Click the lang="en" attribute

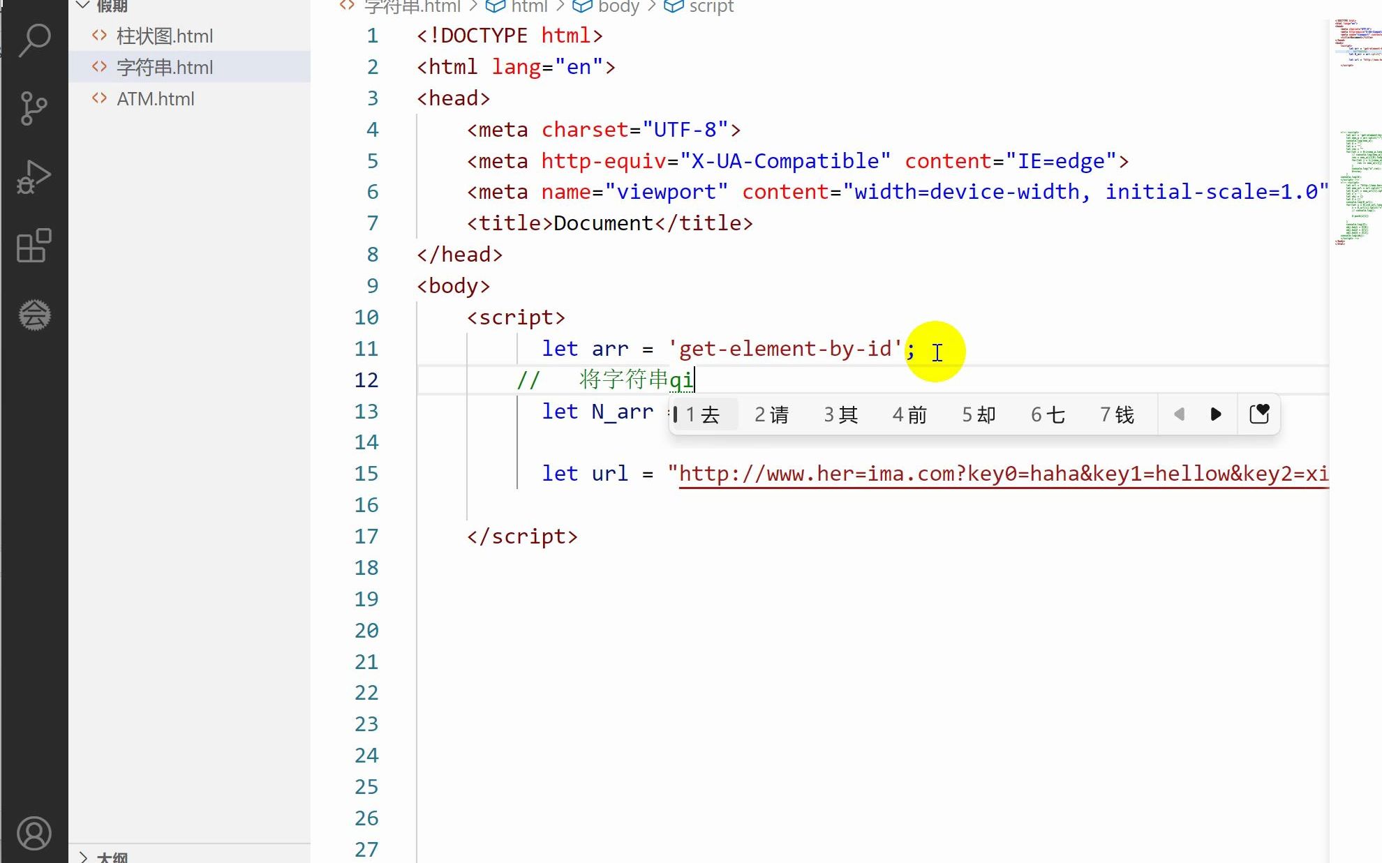coord(547,66)
